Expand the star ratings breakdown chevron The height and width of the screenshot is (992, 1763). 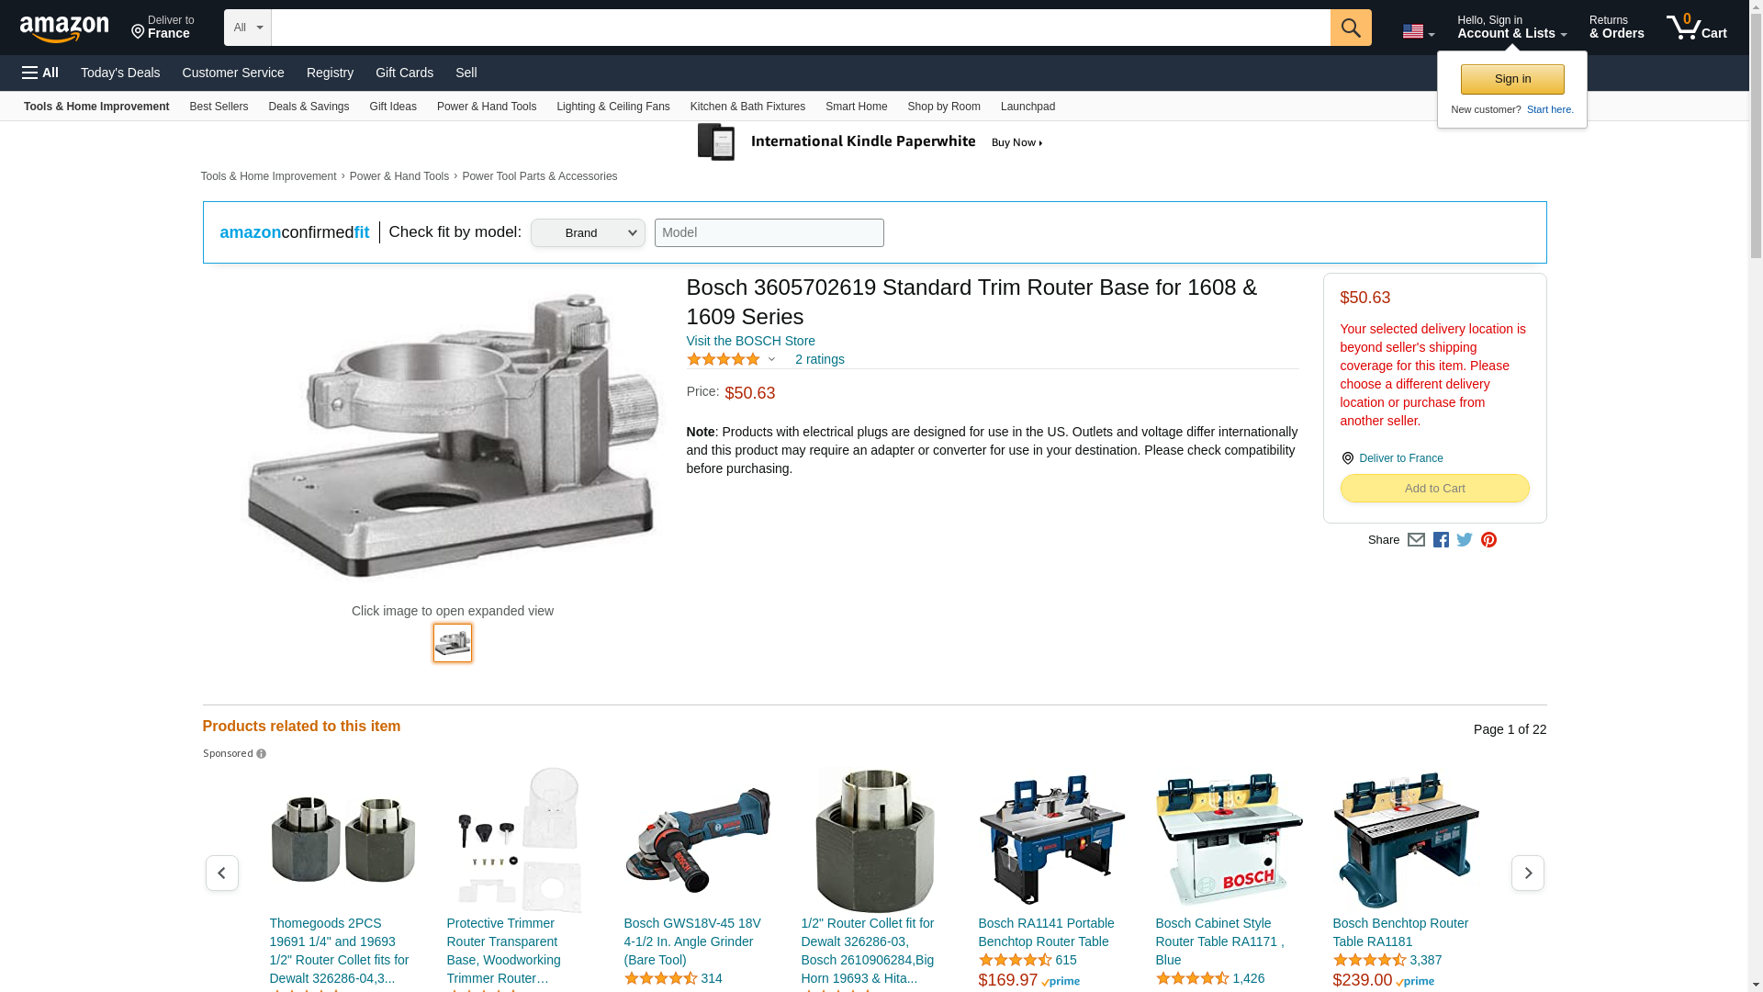pyautogui.click(x=771, y=360)
